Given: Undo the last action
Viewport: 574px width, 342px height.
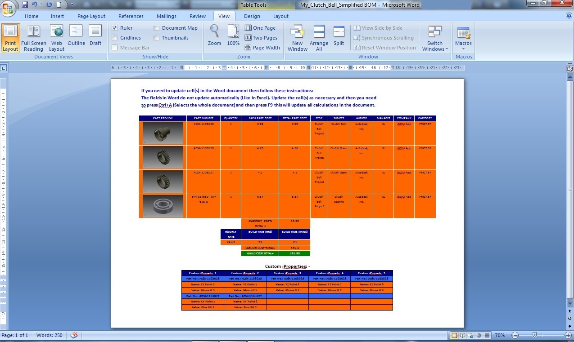Looking at the screenshot, I should [x=34, y=4].
